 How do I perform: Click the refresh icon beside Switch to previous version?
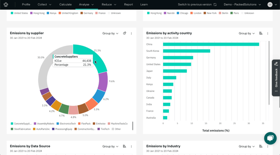[x=215, y=5]
